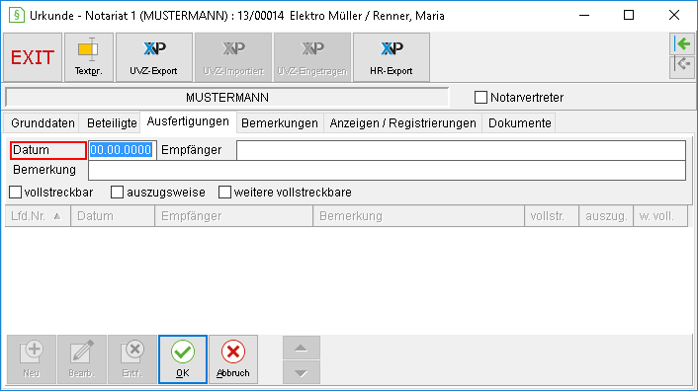Open the Anzeigen / Registrierungen tab

pos(402,123)
